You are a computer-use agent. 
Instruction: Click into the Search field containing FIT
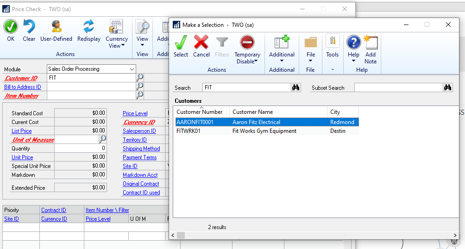tap(247, 87)
